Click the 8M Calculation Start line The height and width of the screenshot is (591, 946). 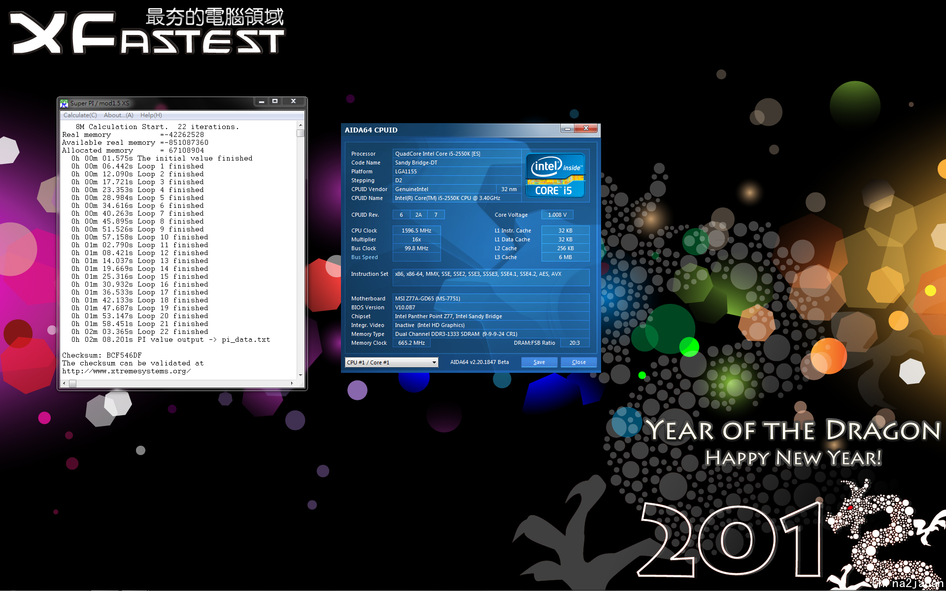click(157, 127)
